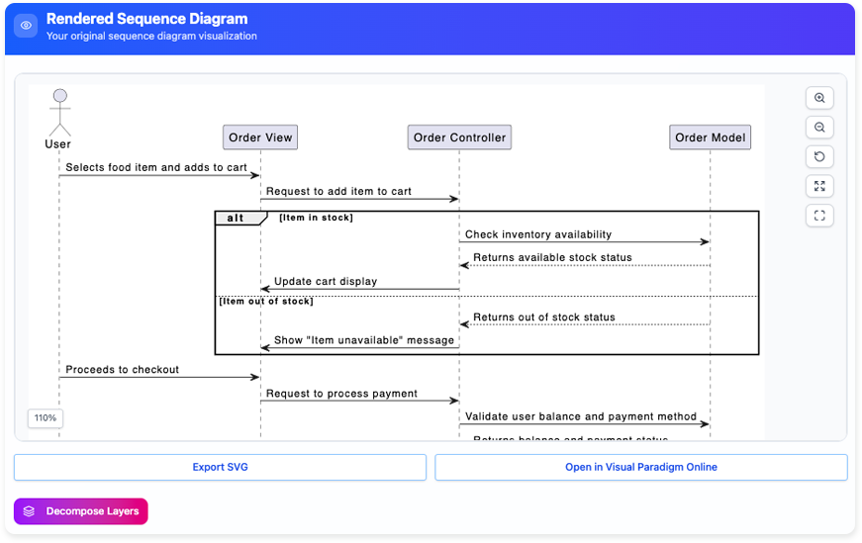Click the "Proceeds to checkout" message label
This screenshot has height=543, width=862.
tap(123, 370)
